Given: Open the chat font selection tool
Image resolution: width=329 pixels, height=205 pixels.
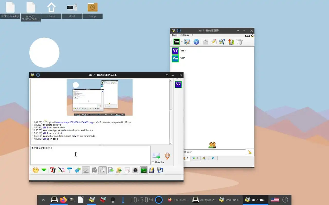Looking at the screenshot, I should (53, 170).
